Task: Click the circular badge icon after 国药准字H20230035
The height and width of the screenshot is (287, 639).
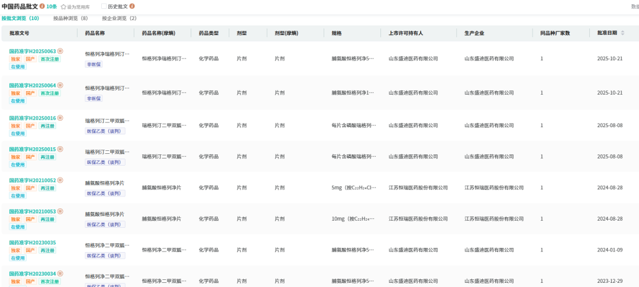Action: [x=60, y=243]
